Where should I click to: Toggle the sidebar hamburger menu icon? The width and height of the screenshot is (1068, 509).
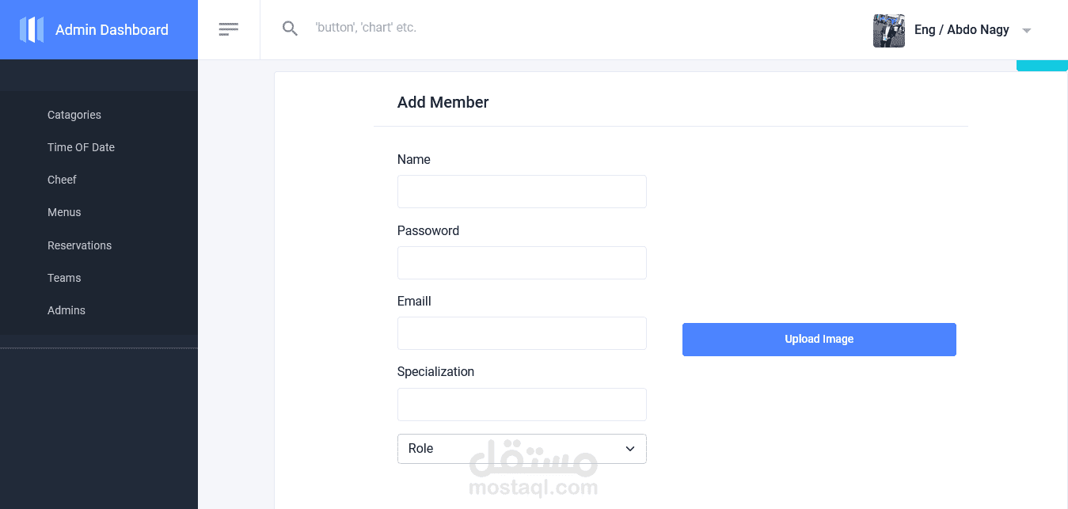[x=229, y=29]
